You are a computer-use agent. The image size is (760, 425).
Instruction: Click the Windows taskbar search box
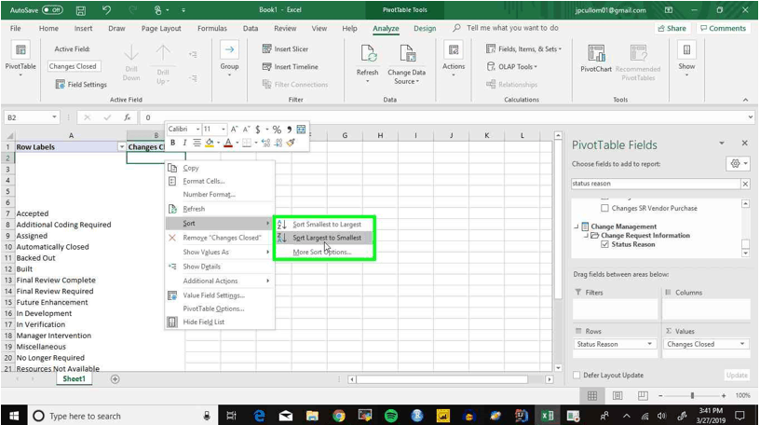coord(121,416)
